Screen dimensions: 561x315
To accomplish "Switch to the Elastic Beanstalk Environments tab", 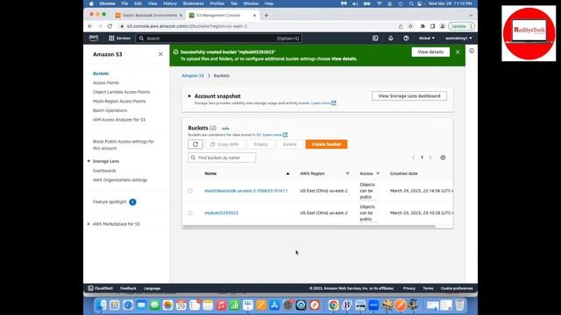I will coord(149,16).
